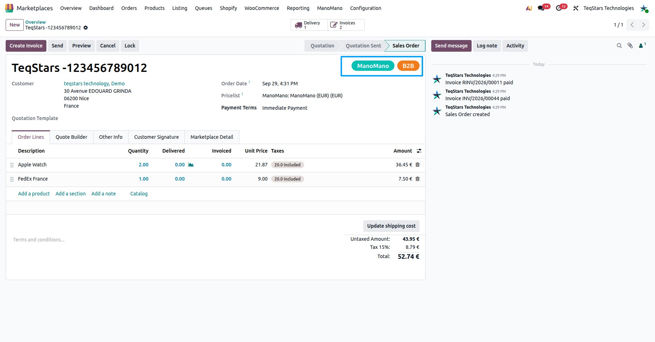
Task: Open the conversations icon with 14 badge
Action: click(541, 8)
